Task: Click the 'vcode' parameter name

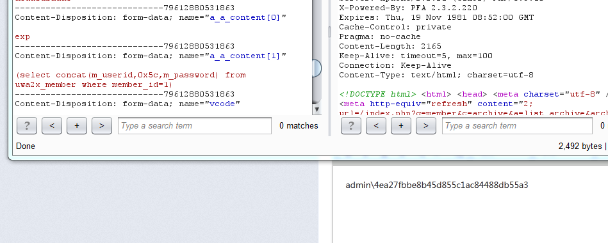Action: (x=222, y=104)
